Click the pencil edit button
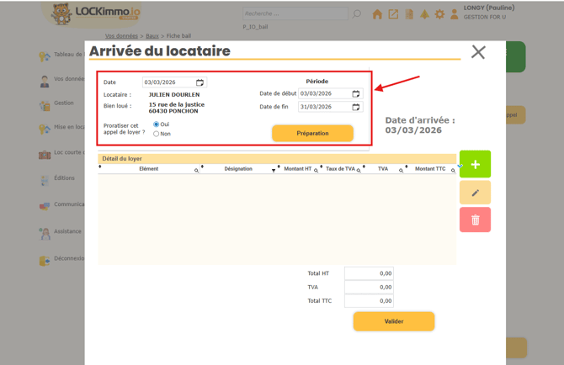 (475, 193)
